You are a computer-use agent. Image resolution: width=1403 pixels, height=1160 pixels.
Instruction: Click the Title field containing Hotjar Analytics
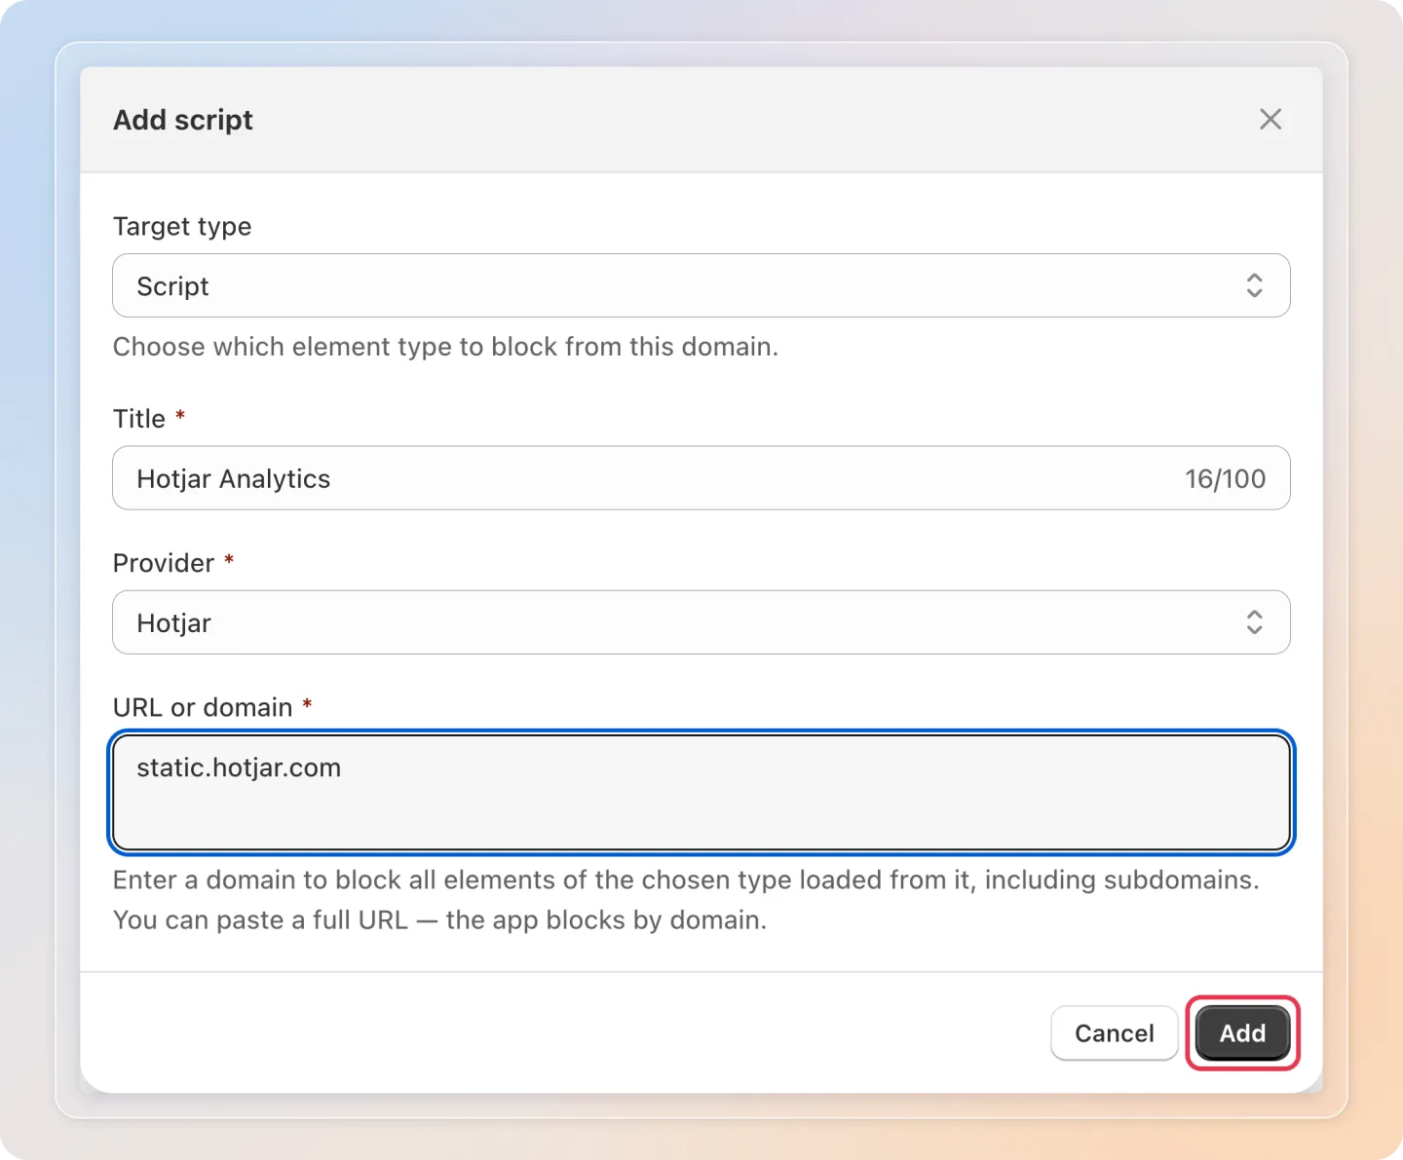(701, 478)
